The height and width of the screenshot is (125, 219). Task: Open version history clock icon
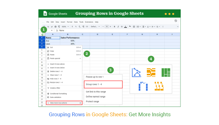tap(176, 21)
